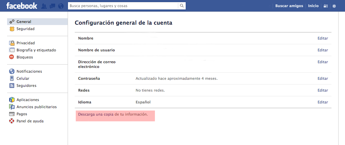Viewport: 345px width, 145px height.
Task: Open Anuncios publicitarios settings
Action: (x=37, y=107)
